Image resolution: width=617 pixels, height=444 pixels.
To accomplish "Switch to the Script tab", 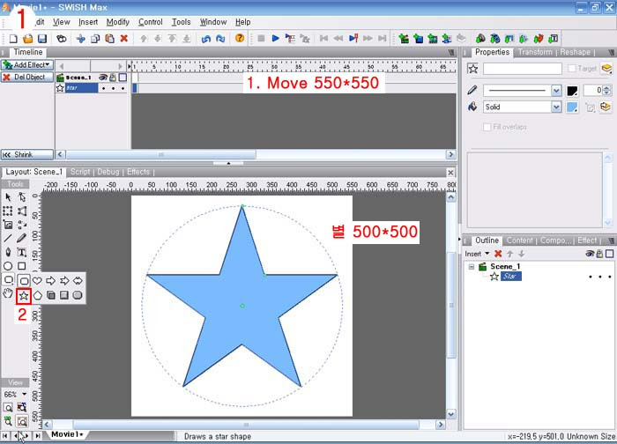I will click(x=80, y=172).
